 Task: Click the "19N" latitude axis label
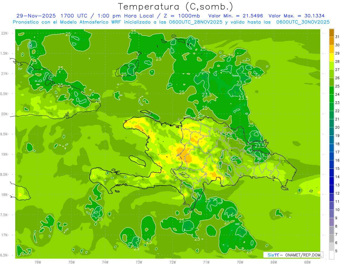point(5,154)
